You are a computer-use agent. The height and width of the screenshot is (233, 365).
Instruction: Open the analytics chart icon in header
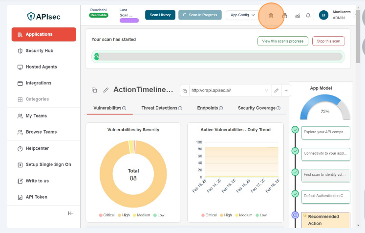297,16
